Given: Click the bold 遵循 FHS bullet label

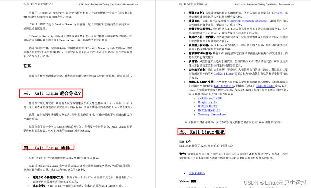Looking at the screenshot, I should click(x=194, y=21).
